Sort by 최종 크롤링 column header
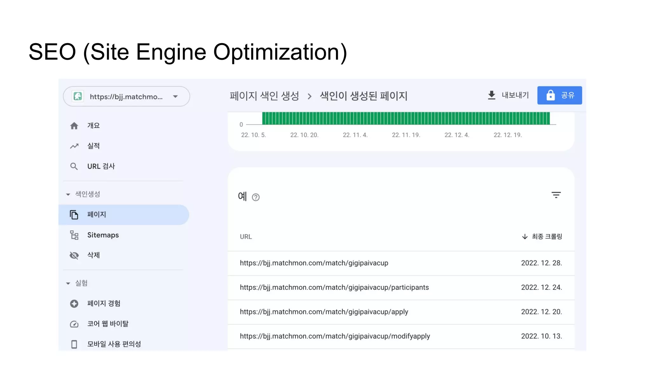The height and width of the screenshot is (366, 651). (542, 236)
